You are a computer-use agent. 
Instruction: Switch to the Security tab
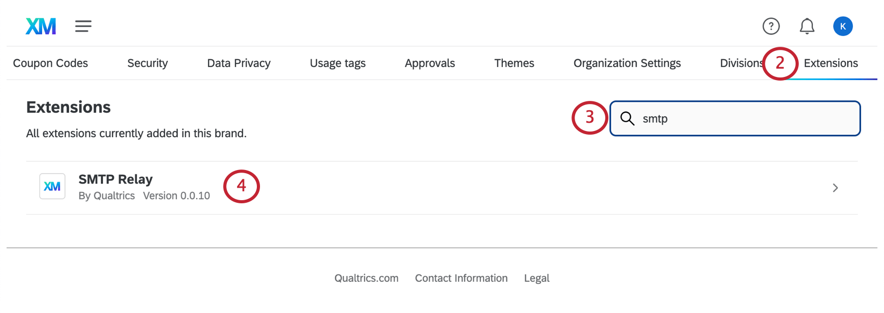(147, 63)
